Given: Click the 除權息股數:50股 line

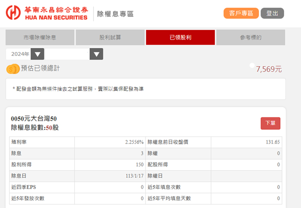Looking at the screenshot, I should point(35,128).
